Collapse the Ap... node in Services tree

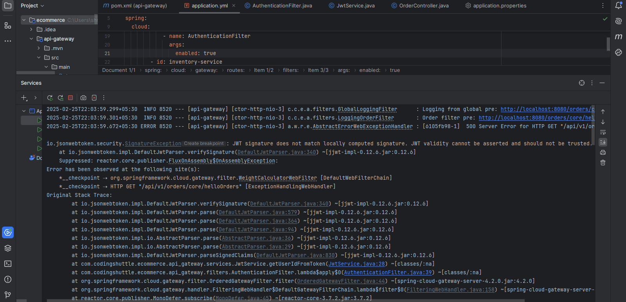tap(24, 111)
